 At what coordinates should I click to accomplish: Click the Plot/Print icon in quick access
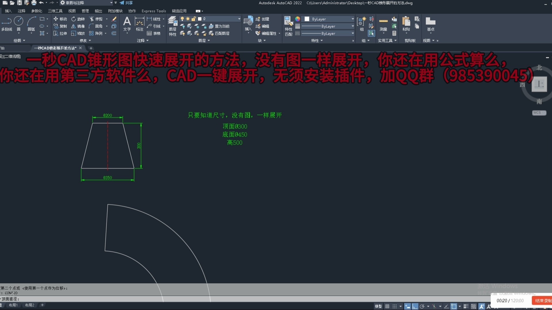[34, 3]
